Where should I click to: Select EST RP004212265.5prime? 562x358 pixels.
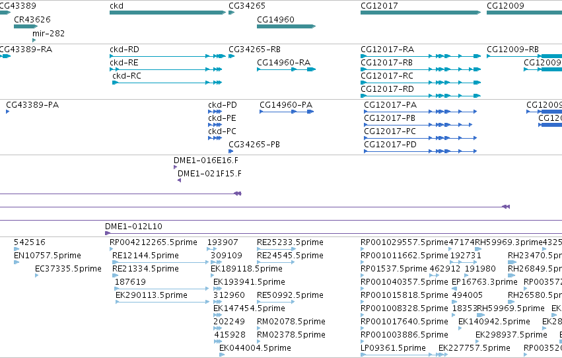point(112,249)
